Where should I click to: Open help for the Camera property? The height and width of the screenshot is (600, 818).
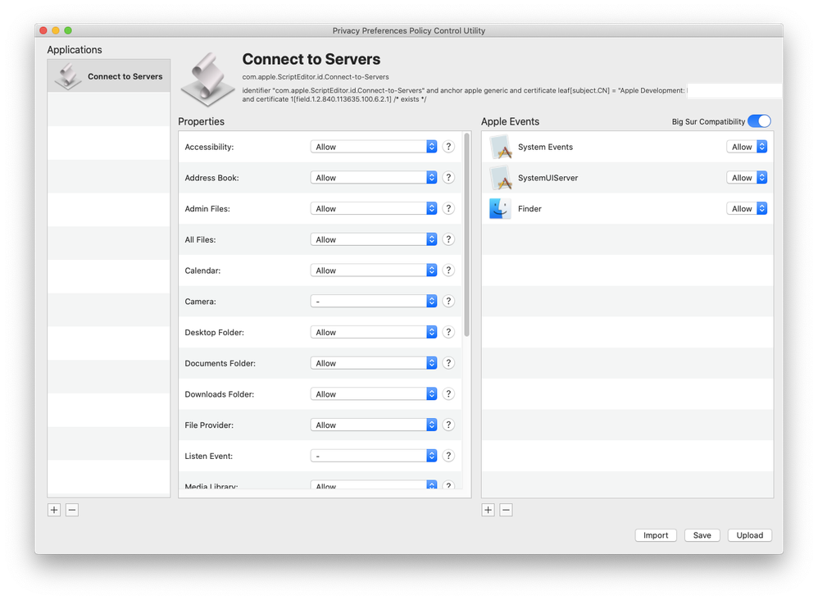448,301
